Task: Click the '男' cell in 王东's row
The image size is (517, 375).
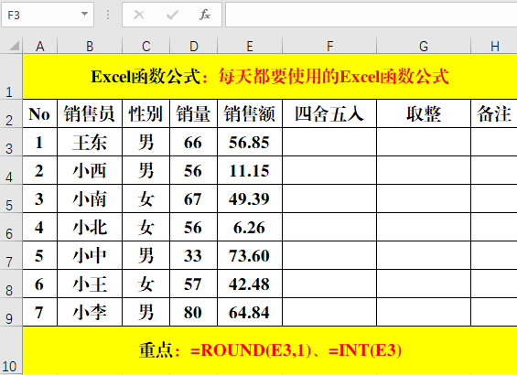Action: (146, 142)
